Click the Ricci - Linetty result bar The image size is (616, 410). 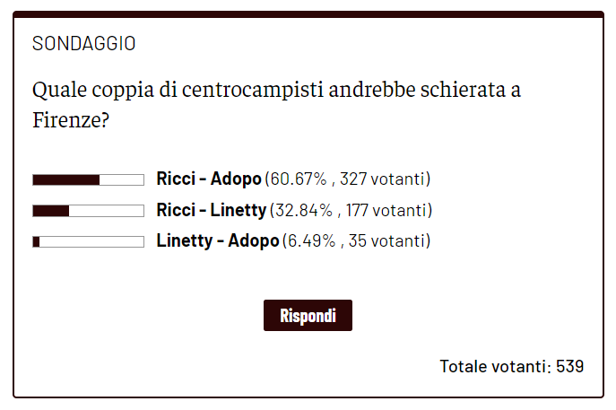88,211
